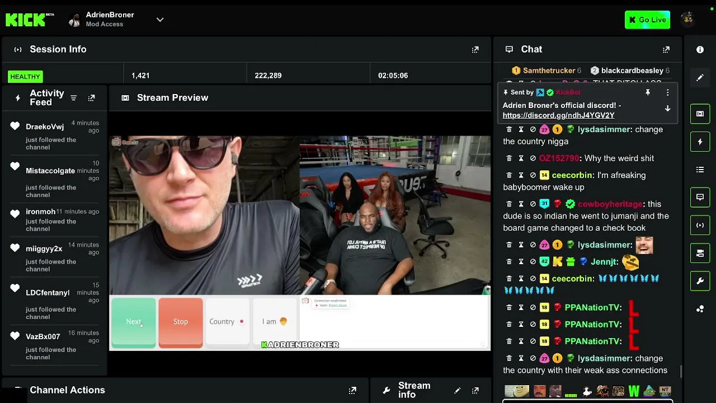Screen dimensions: 716x403
Task: Select blackcardbeasley in chat leaderboard
Action: pyautogui.click(x=632, y=71)
